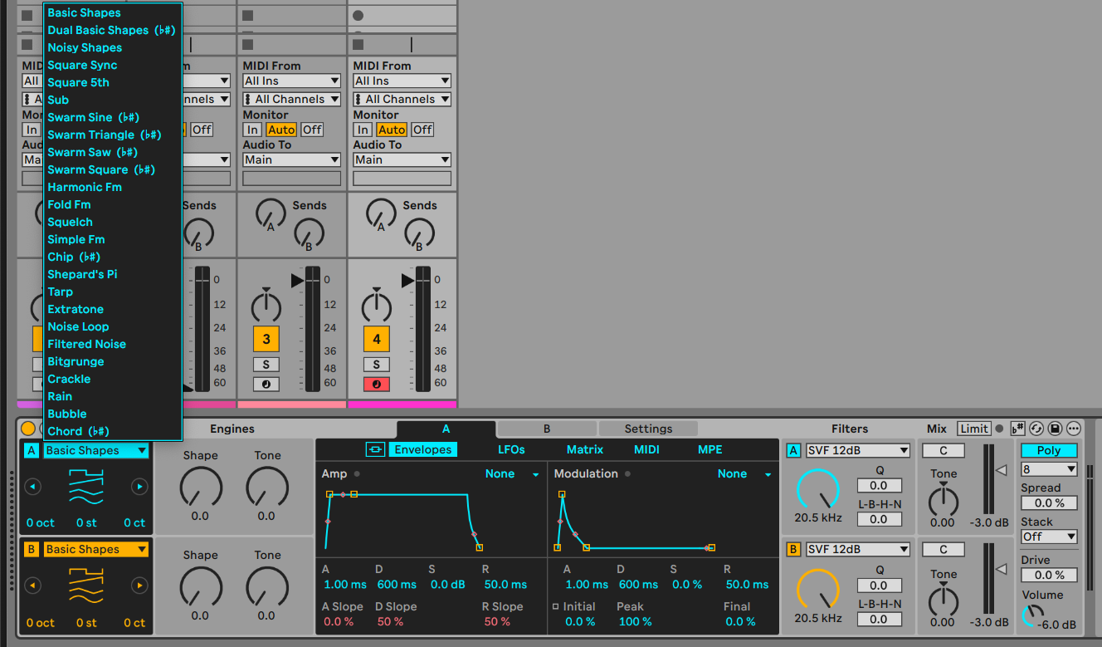Toggle the Poly voice mode button
This screenshot has height=647, width=1102.
[x=1048, y=450]
